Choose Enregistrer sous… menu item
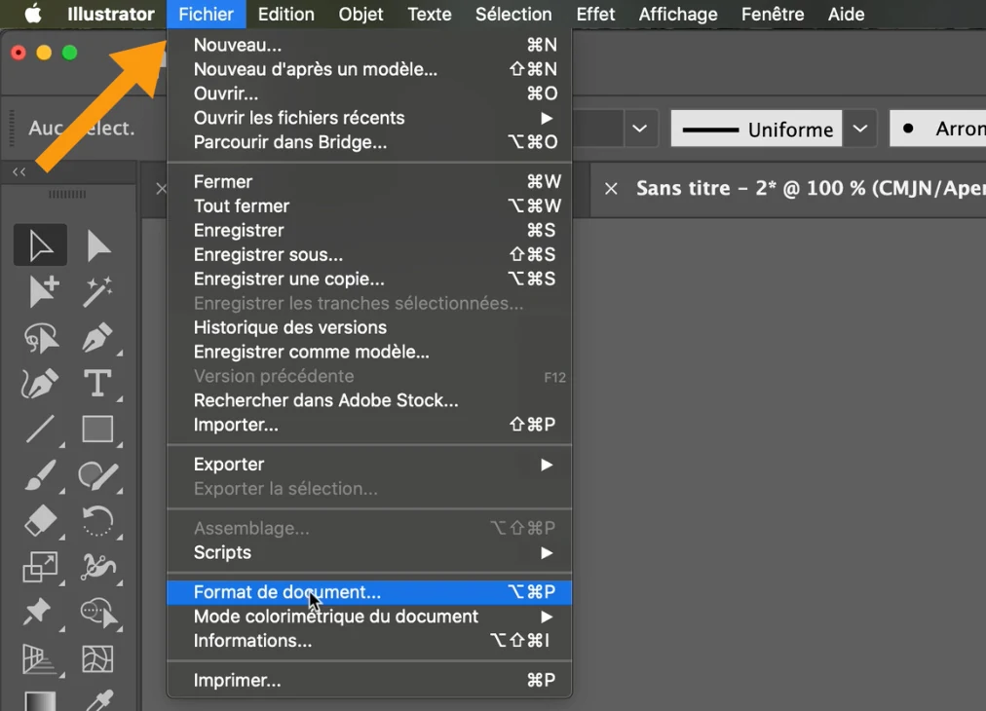 [x=369, y=254]
